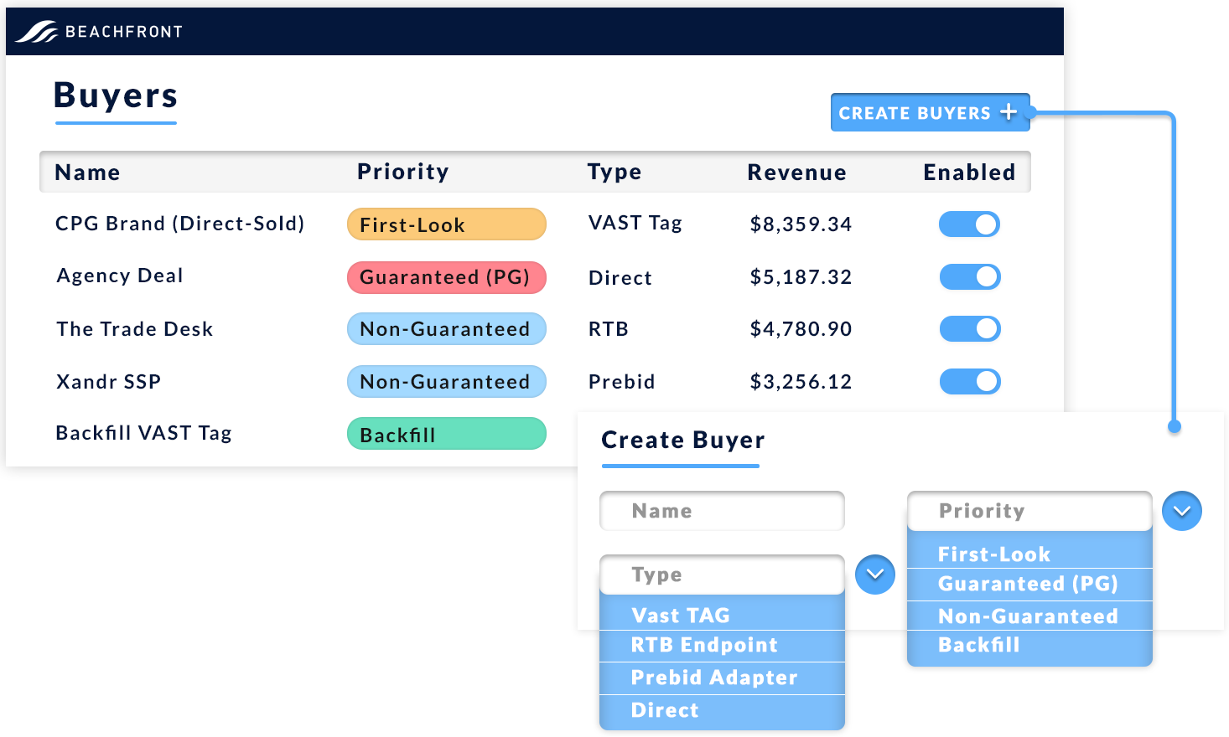Sort by the Revenue column header

[x=796, y=173]
